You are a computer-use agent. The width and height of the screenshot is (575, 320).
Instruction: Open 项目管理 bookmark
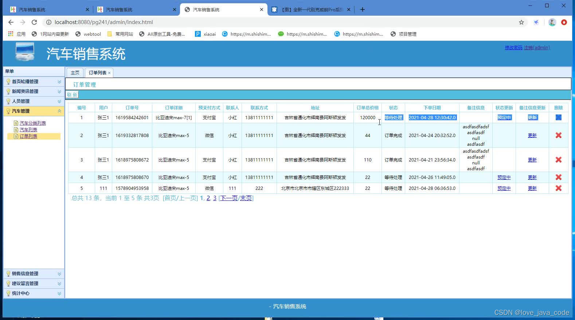[403, 34]
